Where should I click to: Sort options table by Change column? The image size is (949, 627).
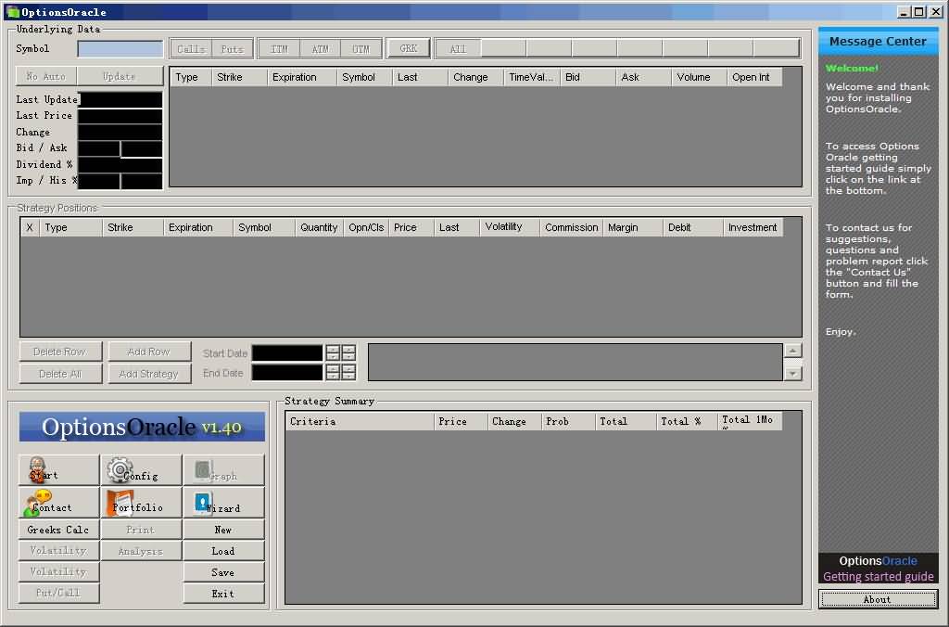[x=475, y=77]
